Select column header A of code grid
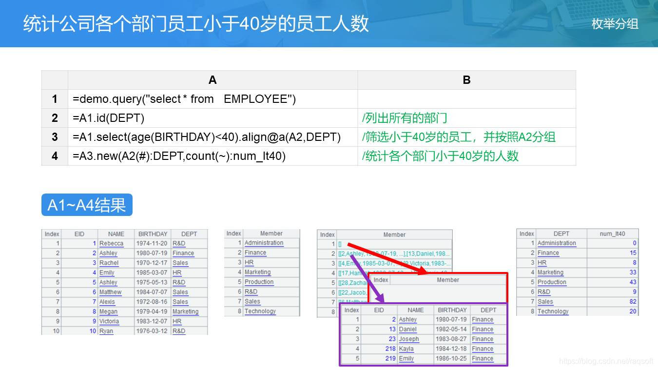This screenshot has width=658, height=370. [213, 80]
